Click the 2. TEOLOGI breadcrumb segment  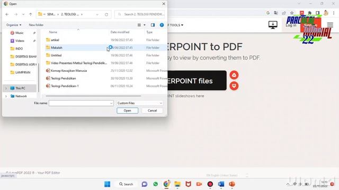click(x=70, y=14)
